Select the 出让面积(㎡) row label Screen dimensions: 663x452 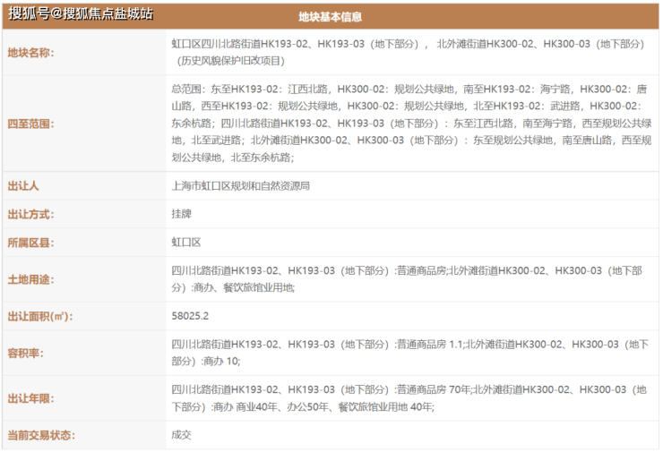click(x=39, y=316)
